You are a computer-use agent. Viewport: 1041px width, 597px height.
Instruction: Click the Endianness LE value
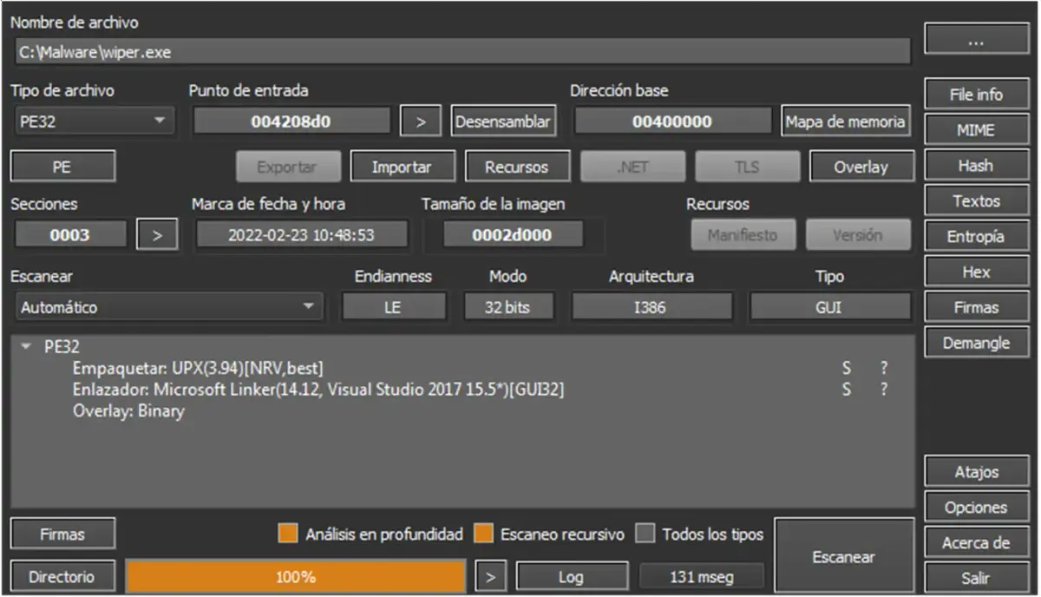(x=393, y=307)
